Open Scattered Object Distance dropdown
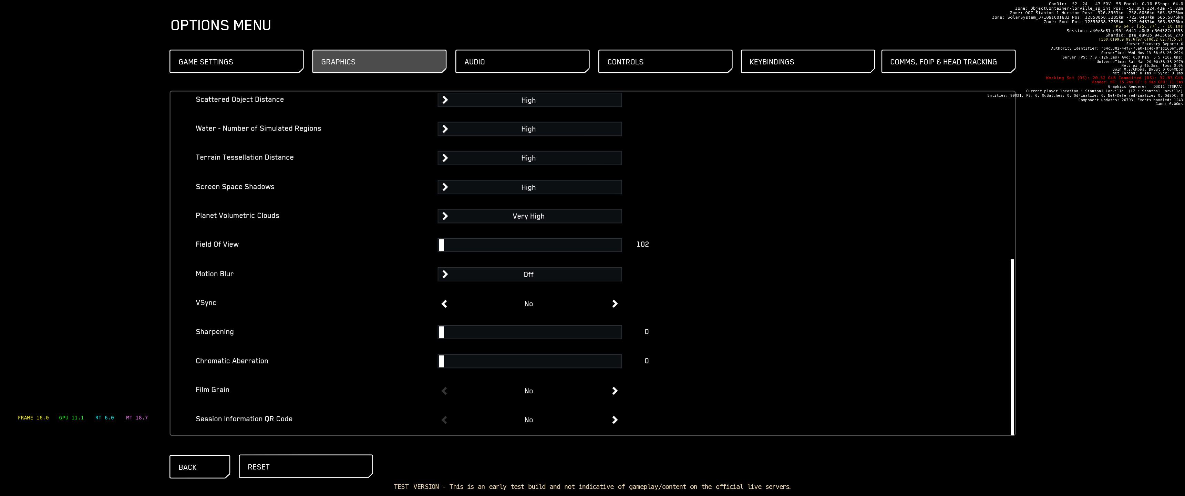This screenshot has height=496, width=1185. coord(529,100)
